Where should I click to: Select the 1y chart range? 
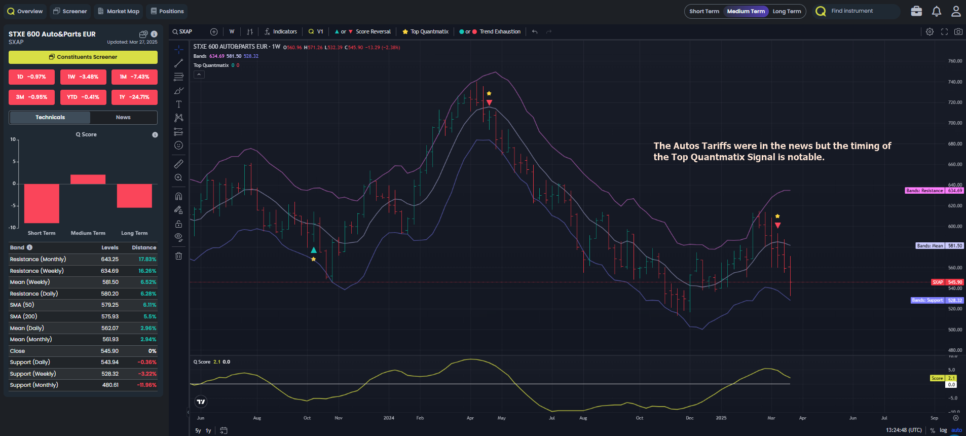coord(208,430)
